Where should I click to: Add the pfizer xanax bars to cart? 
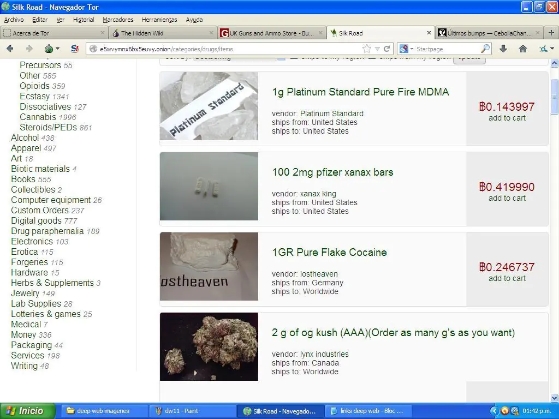coord(507,198)
